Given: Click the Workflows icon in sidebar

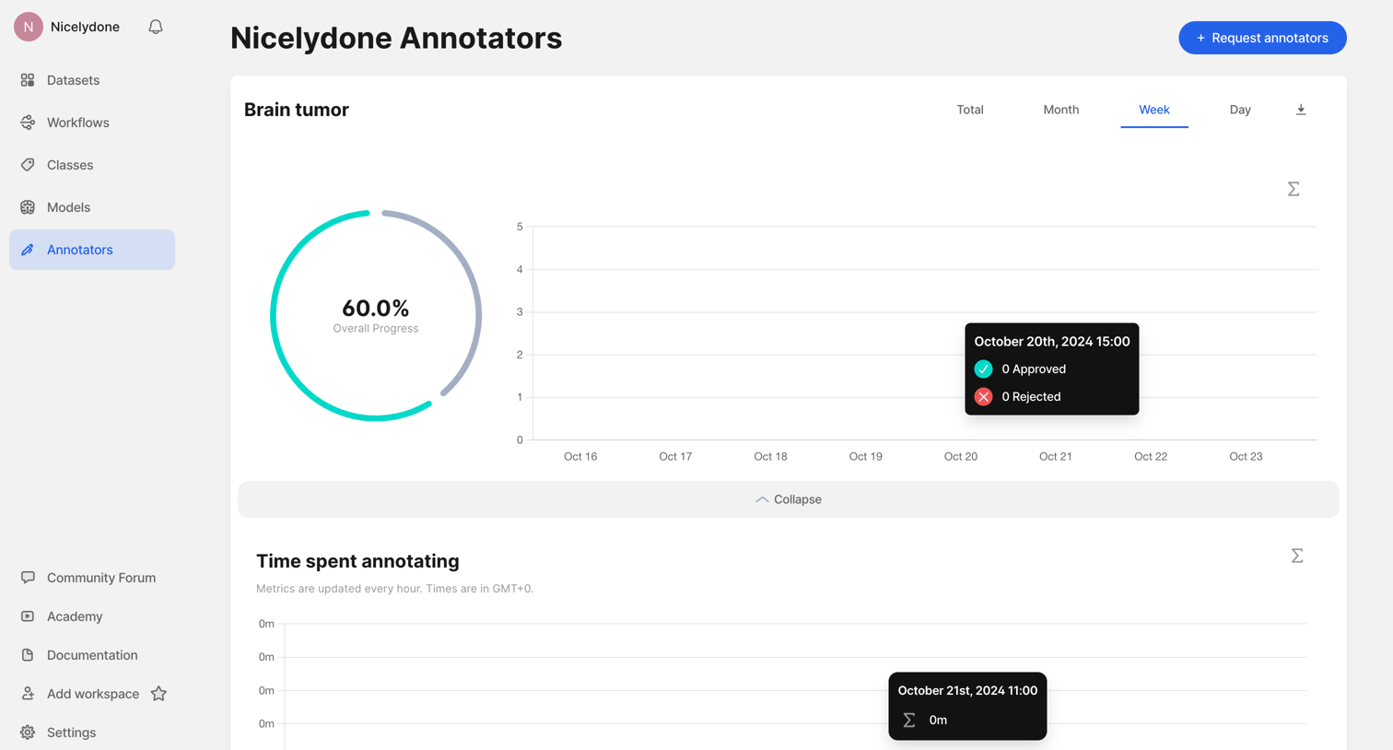Looking at the screenshot, I should pos(28,123).
